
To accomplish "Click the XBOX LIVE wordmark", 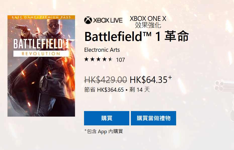I will pyautogui.click(x=108, y=20).
